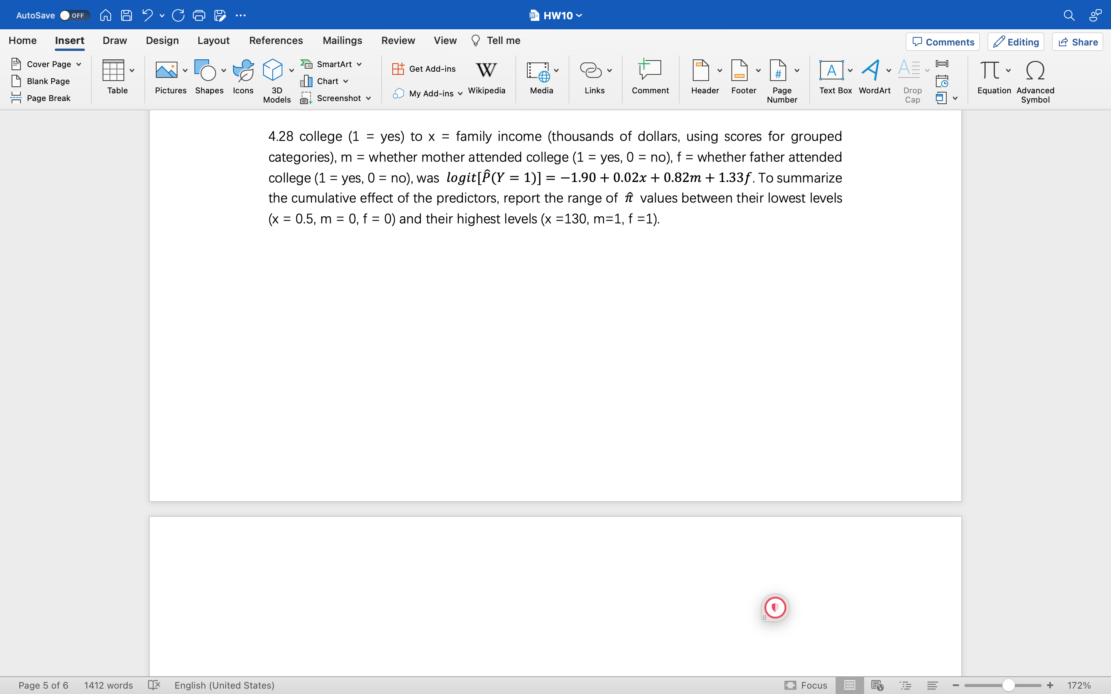Insert a Text Box

(x=831, y=71)
